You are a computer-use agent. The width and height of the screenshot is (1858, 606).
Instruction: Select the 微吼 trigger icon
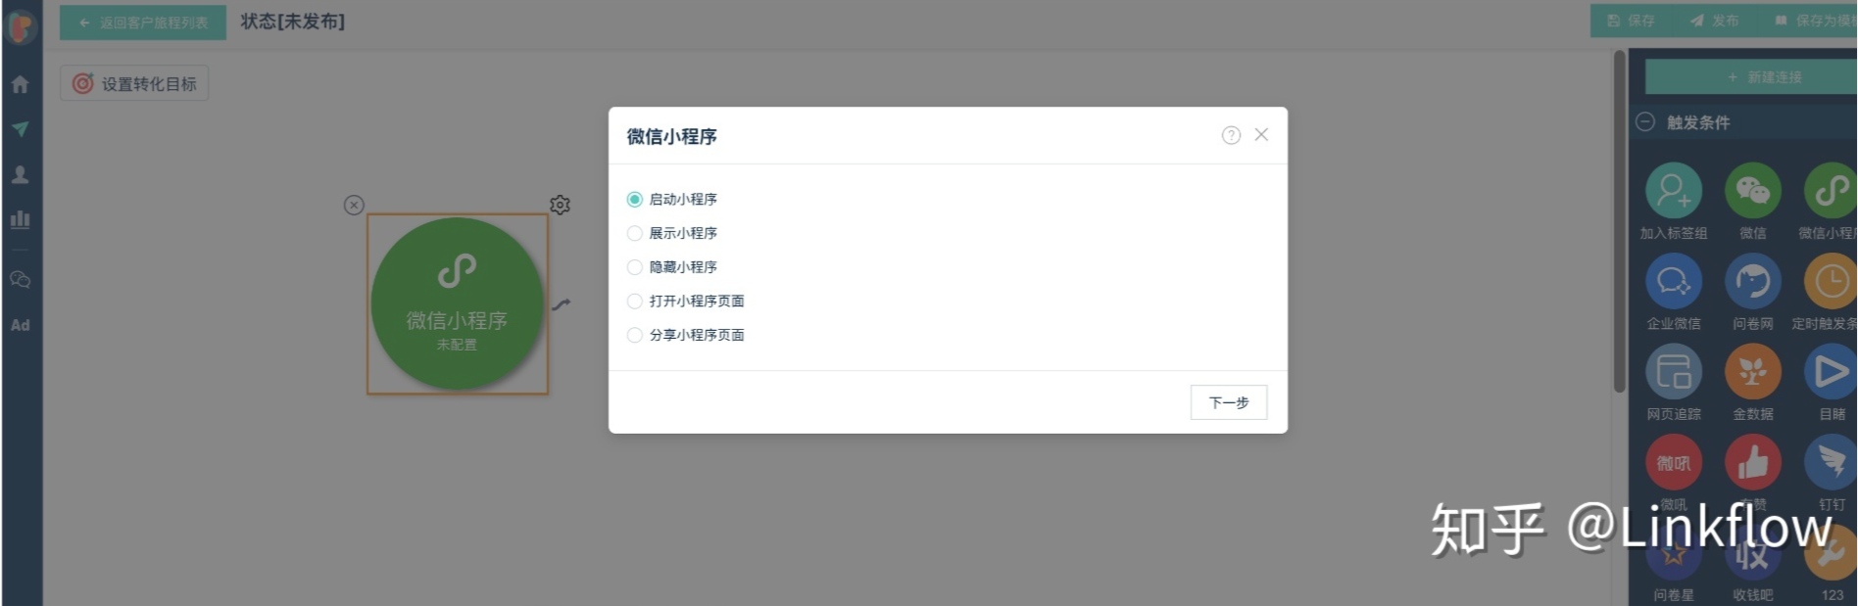[1674, 463]
